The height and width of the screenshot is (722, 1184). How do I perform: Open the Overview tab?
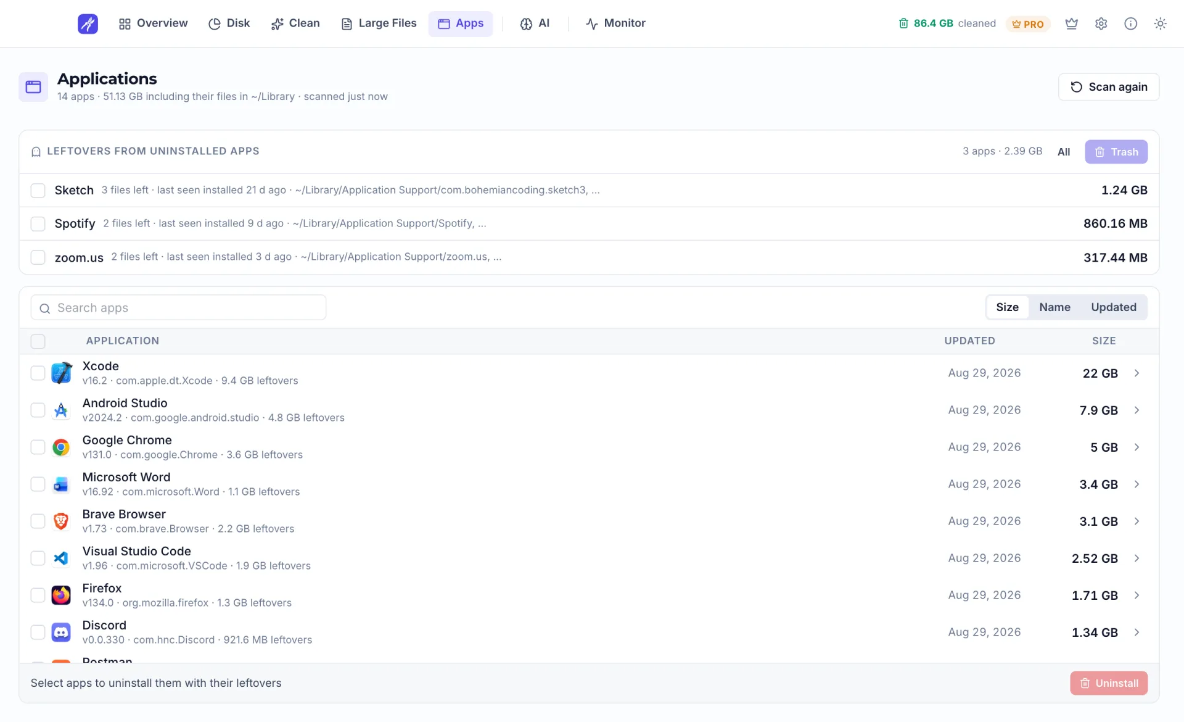pos(153,23)
